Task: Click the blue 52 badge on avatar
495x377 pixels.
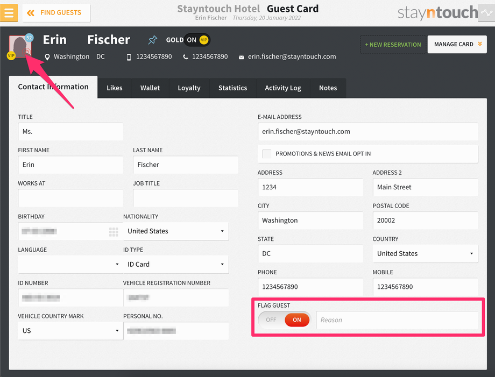Action: (29, 38)
